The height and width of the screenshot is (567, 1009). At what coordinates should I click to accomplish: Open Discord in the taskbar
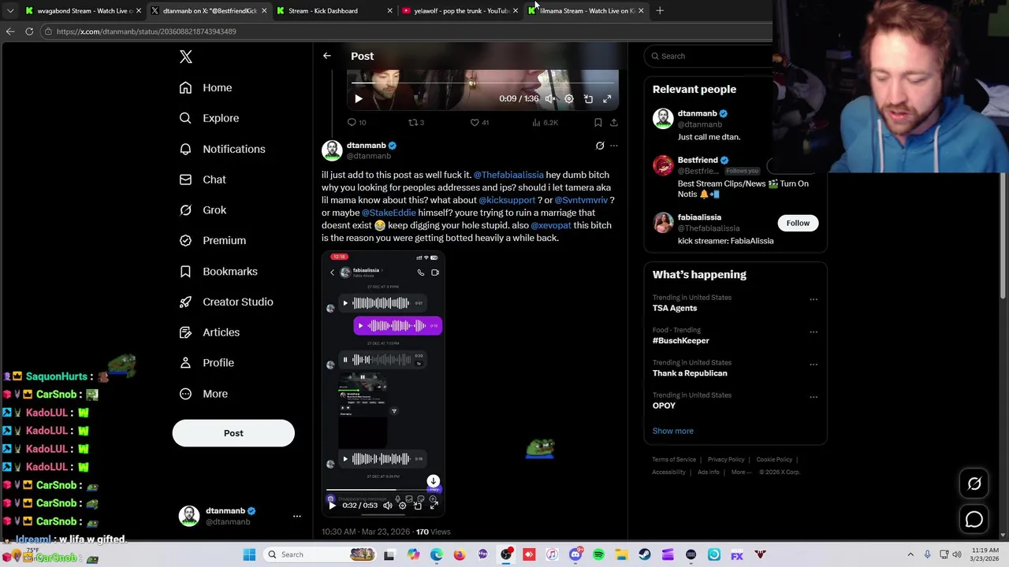pyautogui.click(x=575, y=554)
